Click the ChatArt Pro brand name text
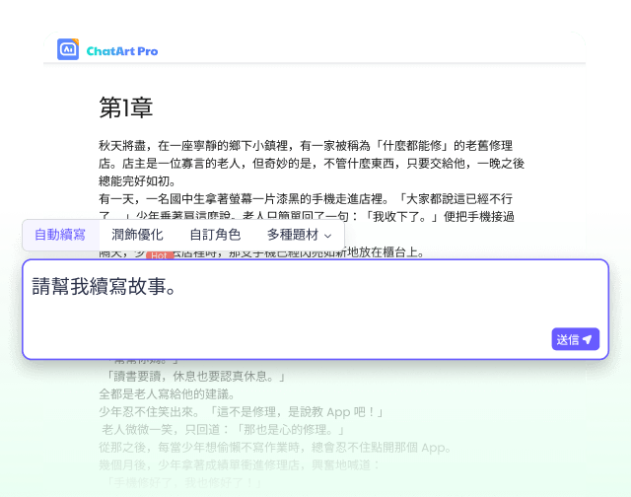 [121, 50]
